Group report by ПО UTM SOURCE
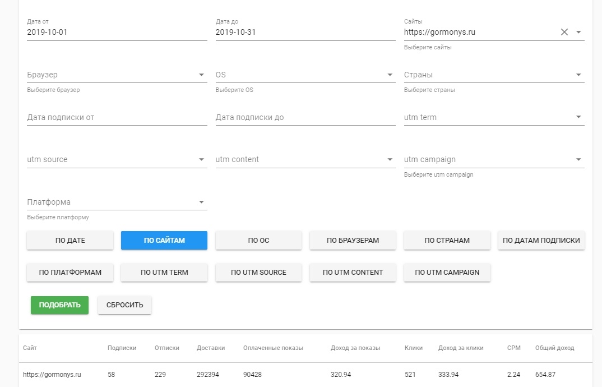This screenshot has width=602, height=387. (x=258, y=273)
